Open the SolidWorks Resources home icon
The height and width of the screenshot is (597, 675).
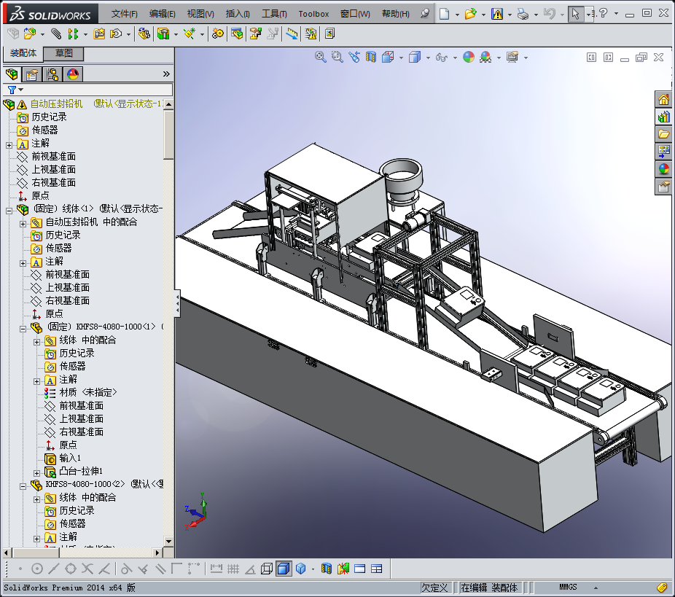click(664, 99)
